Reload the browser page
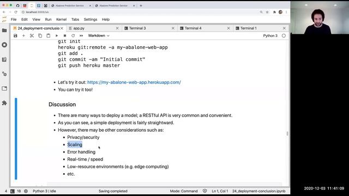Viewport: 349px width, 196px height. point(16,12)
